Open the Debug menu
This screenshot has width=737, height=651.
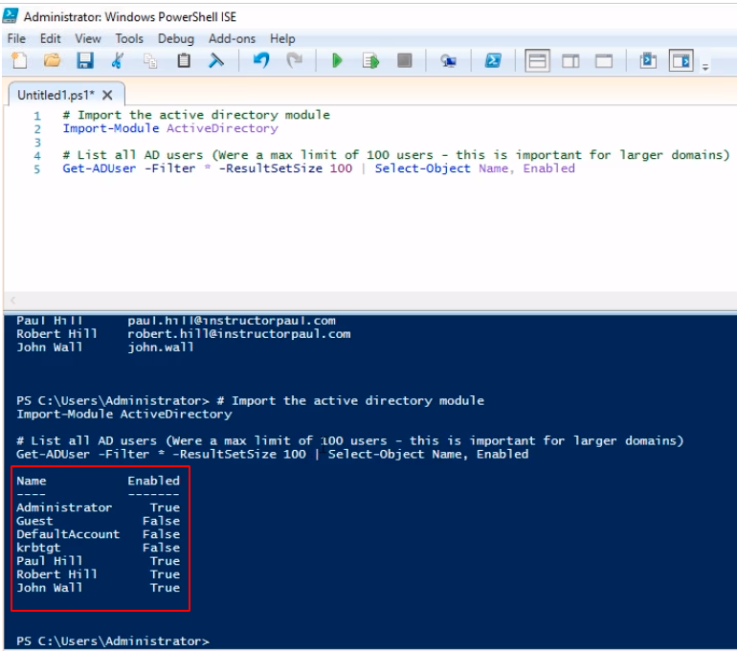click(x=176, y=38)
